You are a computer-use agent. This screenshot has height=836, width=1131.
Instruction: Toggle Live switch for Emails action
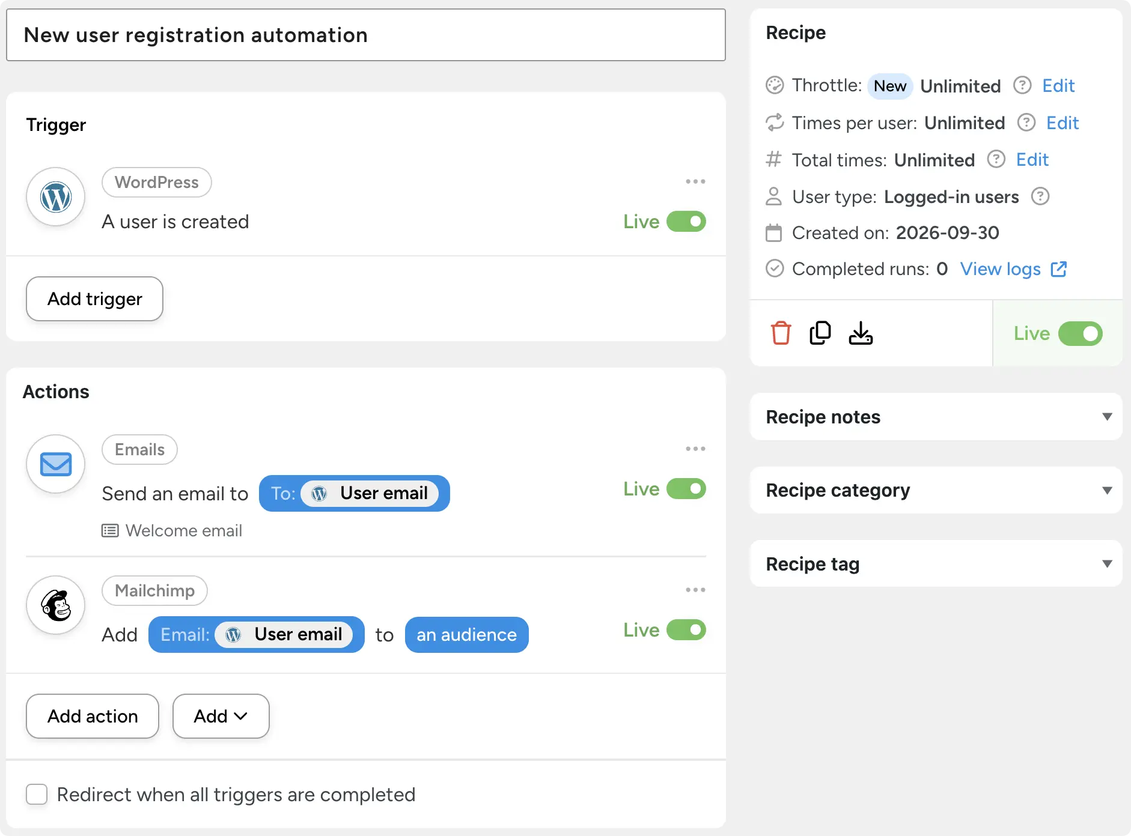tap(686, 489)
